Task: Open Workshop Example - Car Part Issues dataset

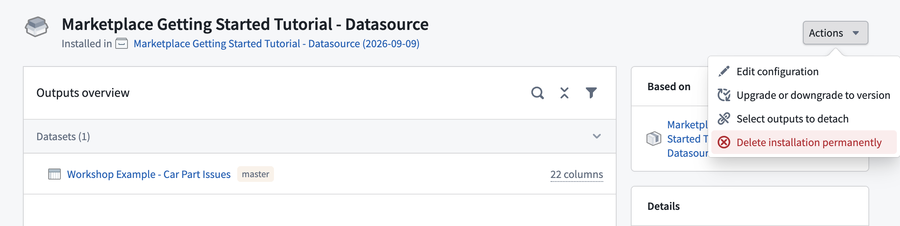Action: tap(149, 174)
